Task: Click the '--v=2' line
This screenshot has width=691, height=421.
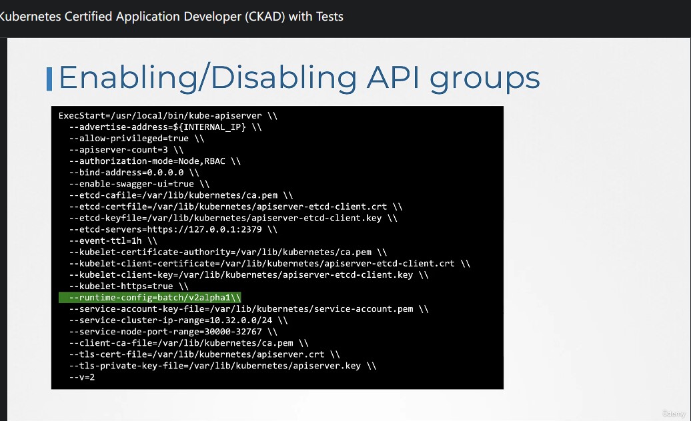Action: (x=82, y=378)
